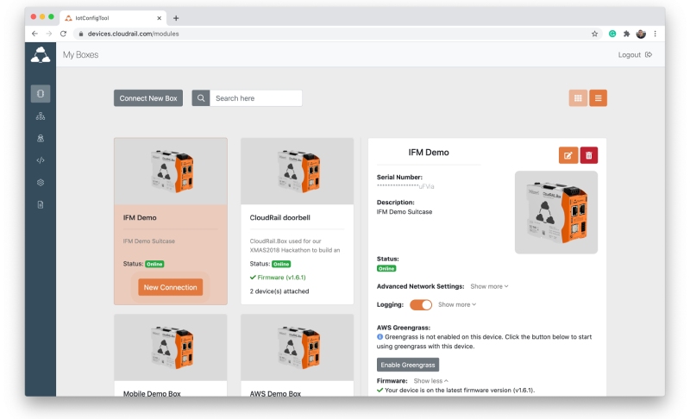This screenshot has height=419, width=690.
Task: Click the CloudRail doorbell title
Action: [x=279, y=217]
